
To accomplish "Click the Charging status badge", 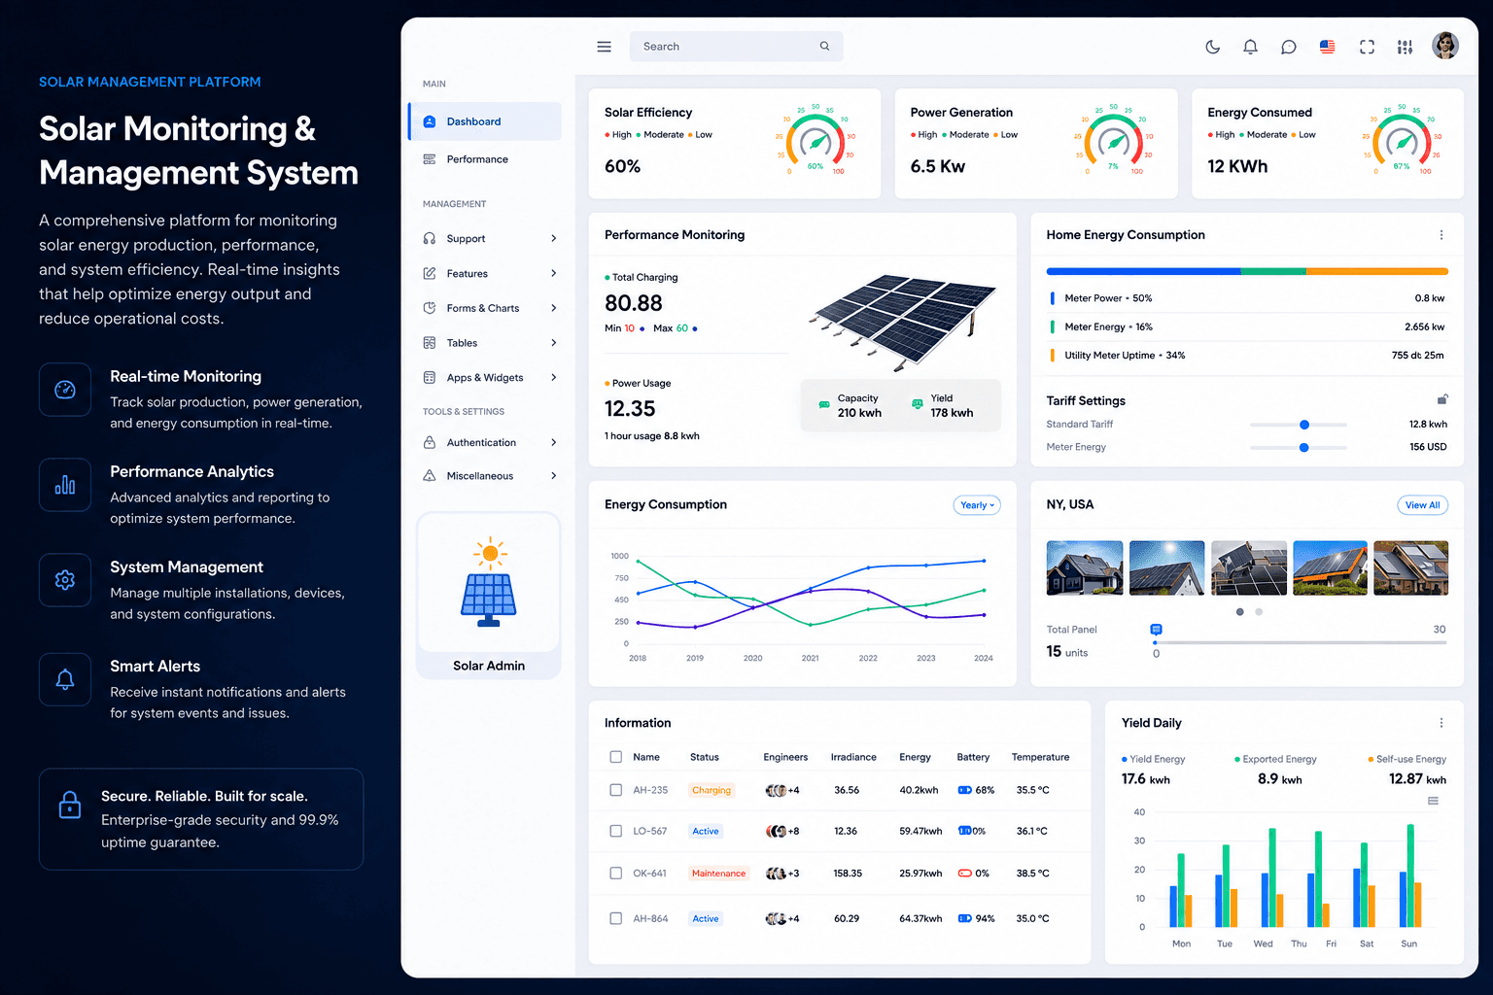I will pos(712,790).
